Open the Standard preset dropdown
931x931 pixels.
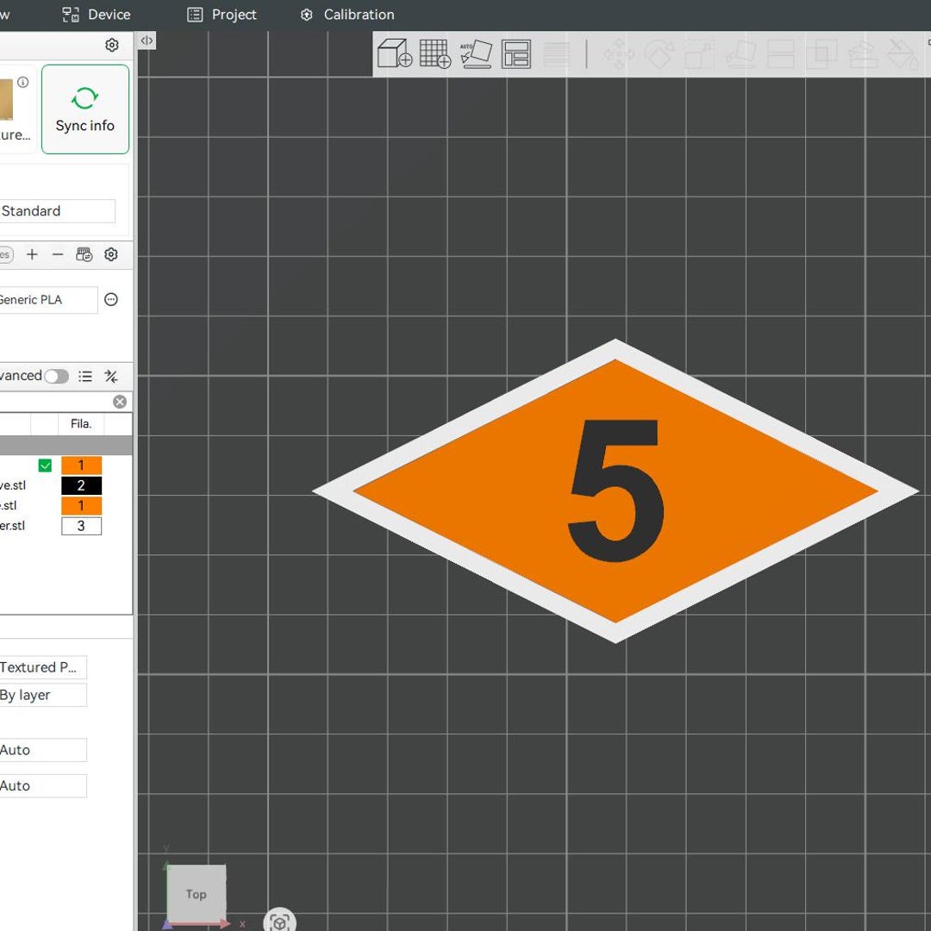coord(57,211)
